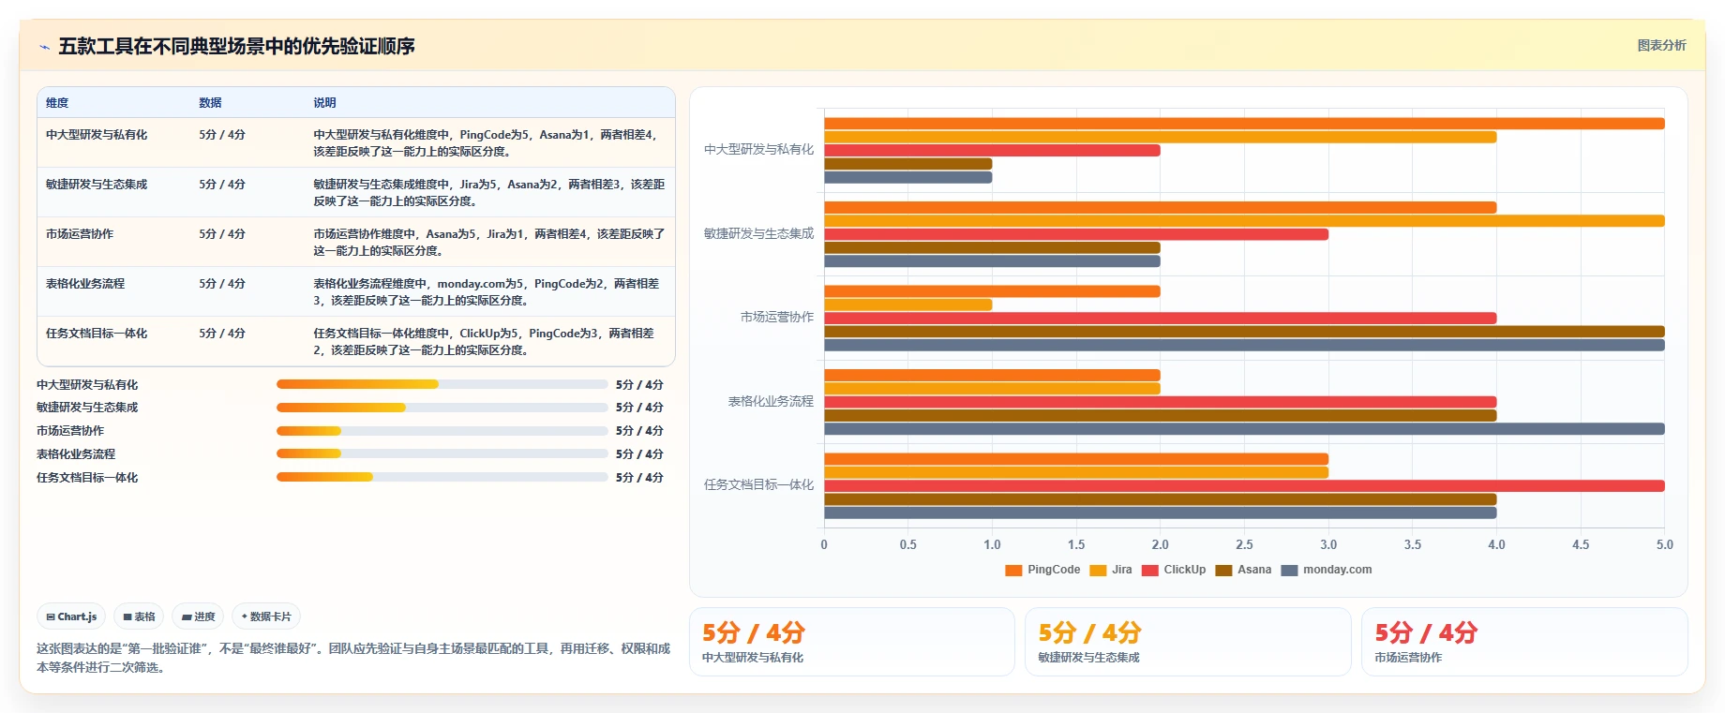
Task: Click the 5分 / 4分 value beside 任务文档目标一体化 progress bar
Action: point(639,478)
